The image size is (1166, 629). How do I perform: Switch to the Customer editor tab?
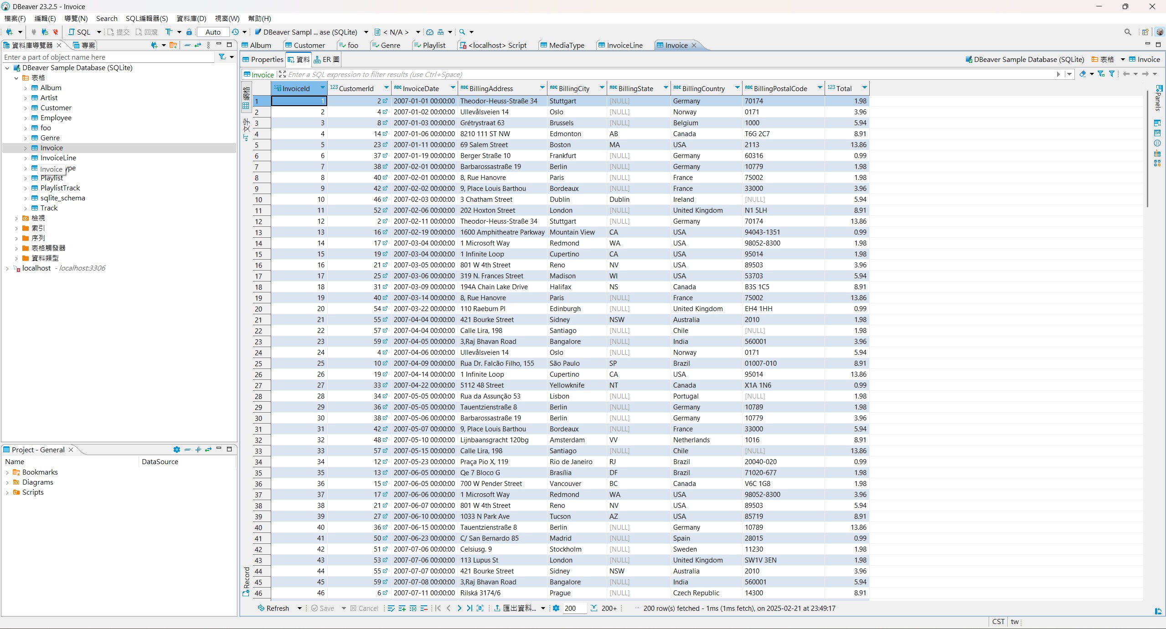click(x=305, y=45)
